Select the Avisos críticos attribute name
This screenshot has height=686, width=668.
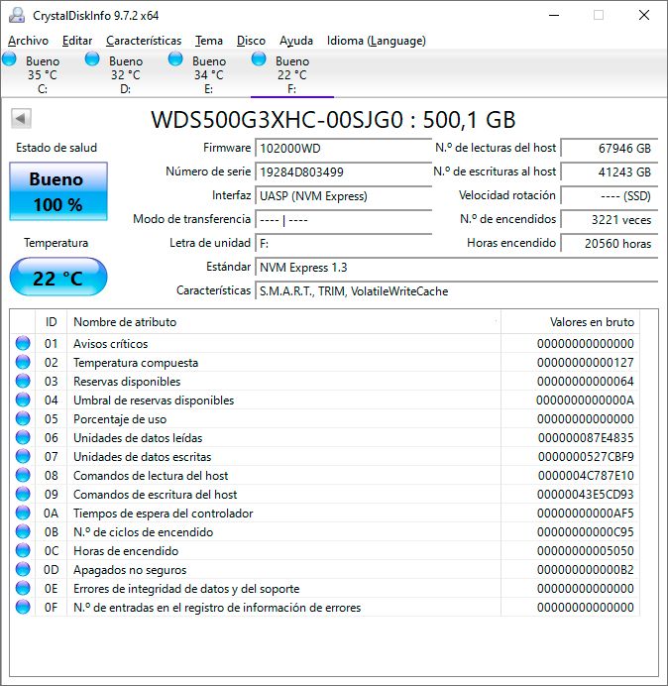111,344
